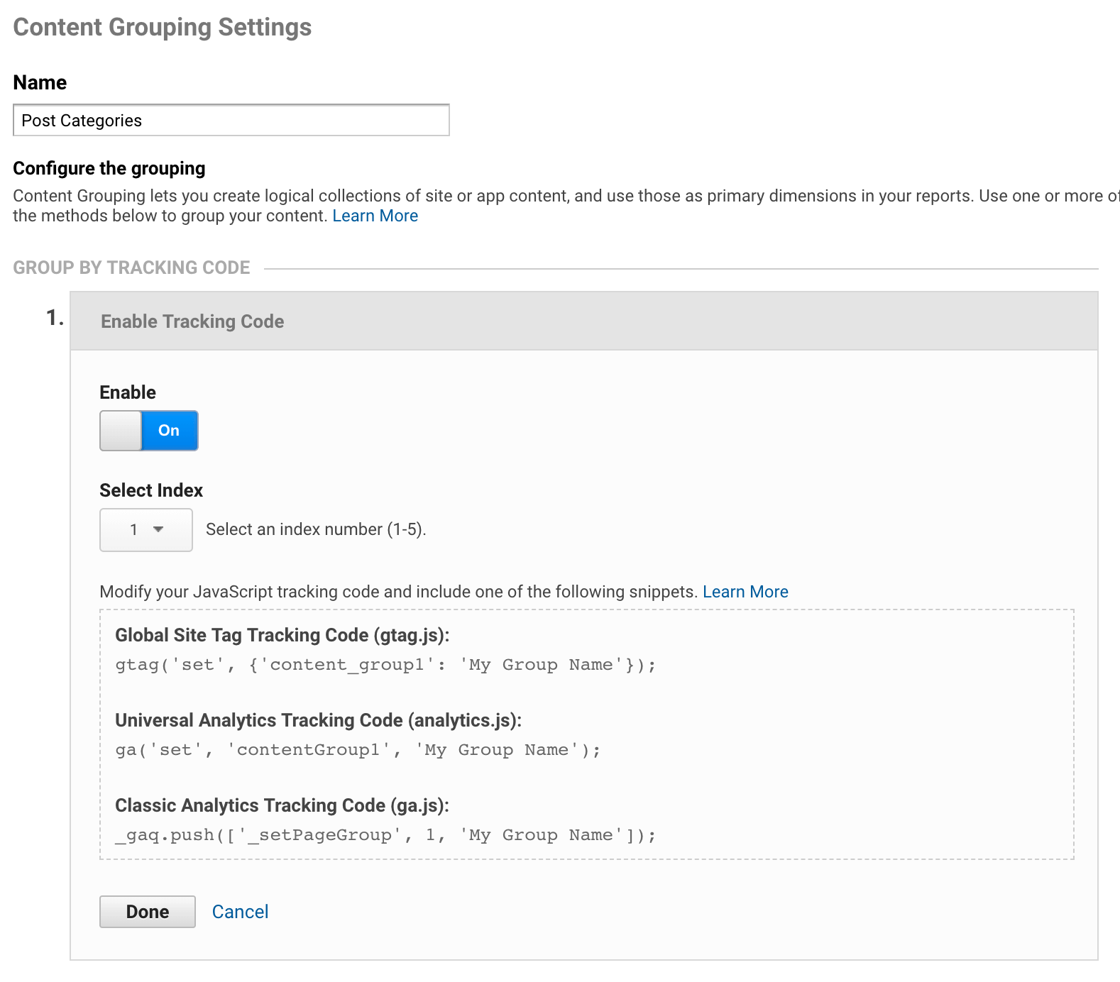Click the gray handle of Enable switch
This screenshot has height=982, width=1120.
coord(121,431)
